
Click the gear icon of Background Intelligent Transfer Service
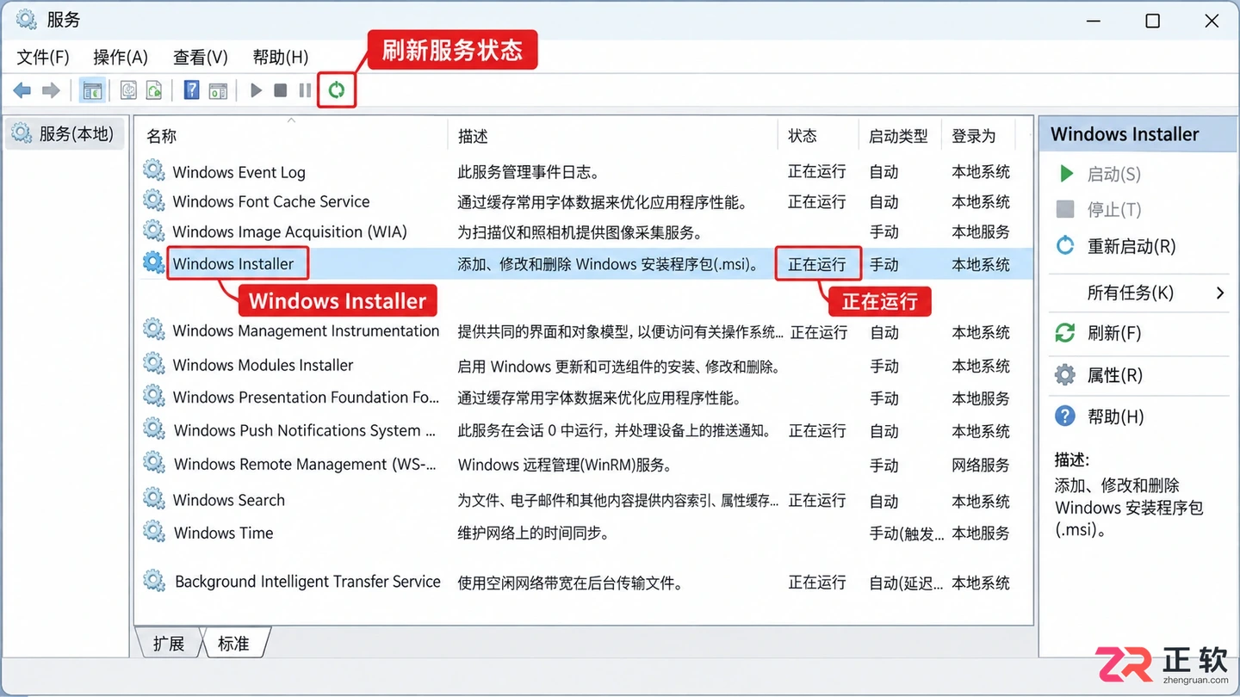(x=154, y=581)
